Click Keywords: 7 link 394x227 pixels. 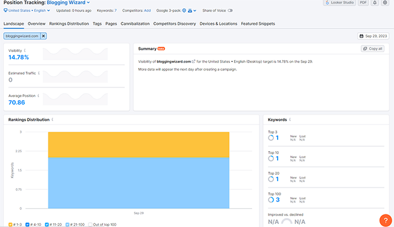[107, 10]
